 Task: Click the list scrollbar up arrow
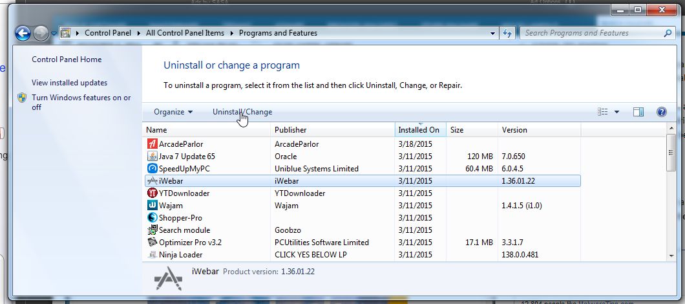(671, 128)
